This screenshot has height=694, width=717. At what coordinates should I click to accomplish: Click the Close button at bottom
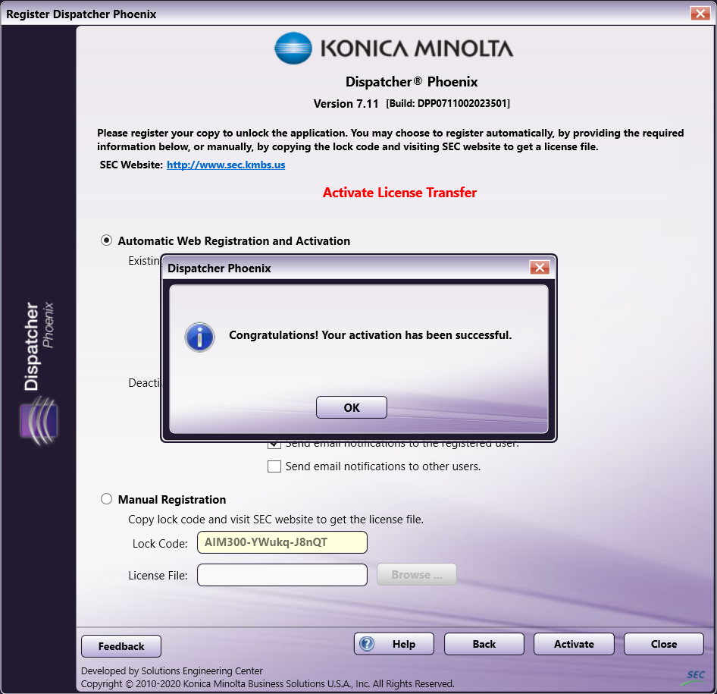point(663,644)
